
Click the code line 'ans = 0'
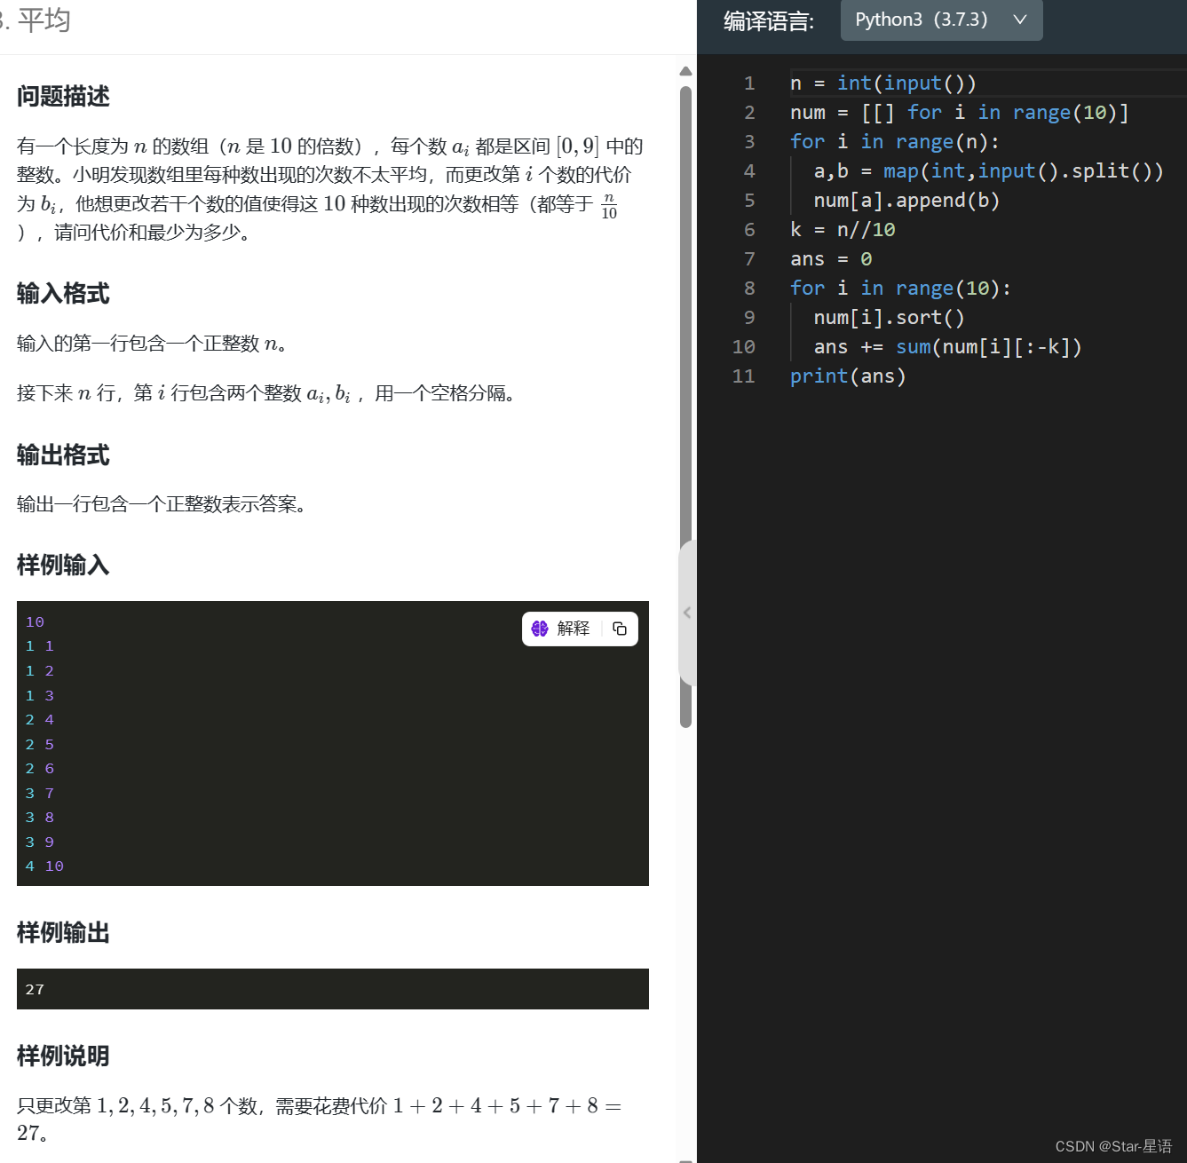(x=831, y=258)
